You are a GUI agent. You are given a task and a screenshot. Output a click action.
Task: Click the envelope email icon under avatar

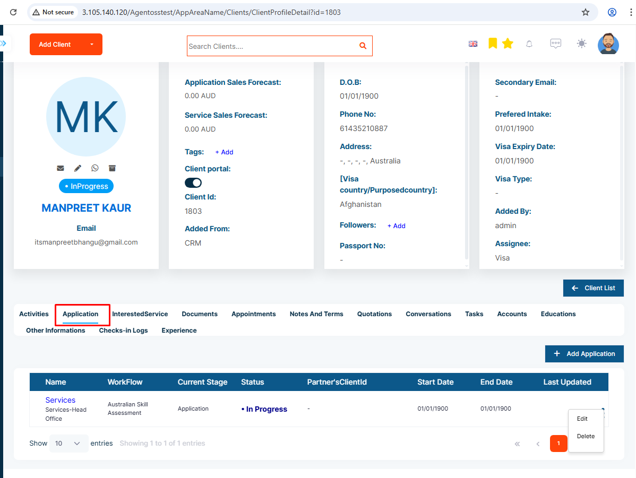pyautogui.click(x=61, y=168)
